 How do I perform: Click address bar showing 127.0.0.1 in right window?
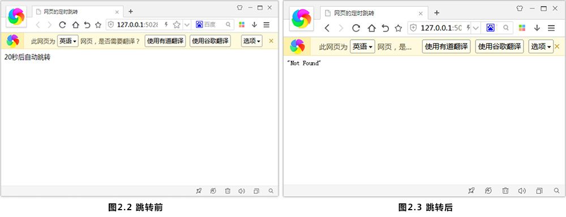click(441, 28)
